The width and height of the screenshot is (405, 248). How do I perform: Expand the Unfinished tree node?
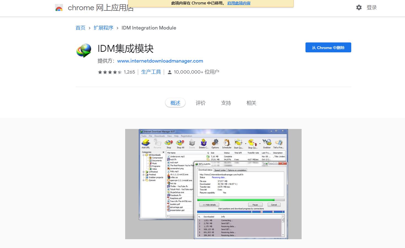click(143, 172)
